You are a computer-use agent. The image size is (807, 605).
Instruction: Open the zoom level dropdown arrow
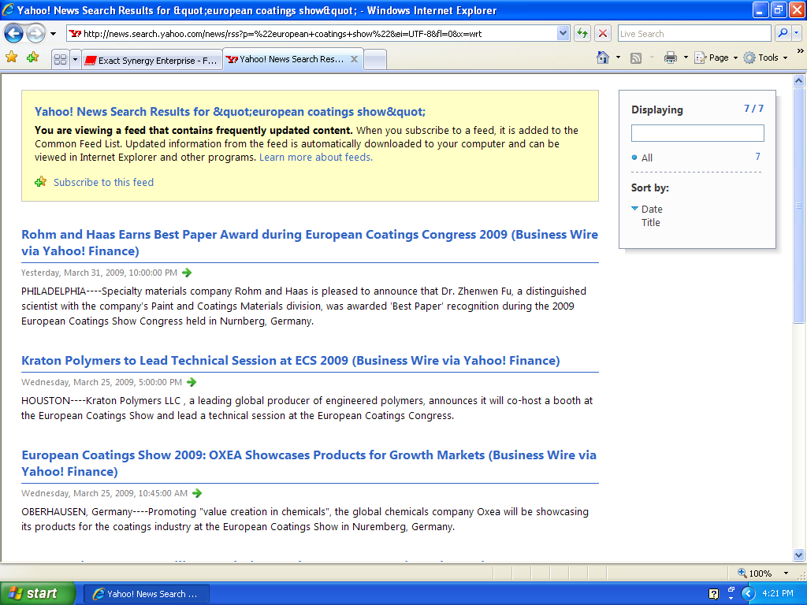[x=786, y=573]
